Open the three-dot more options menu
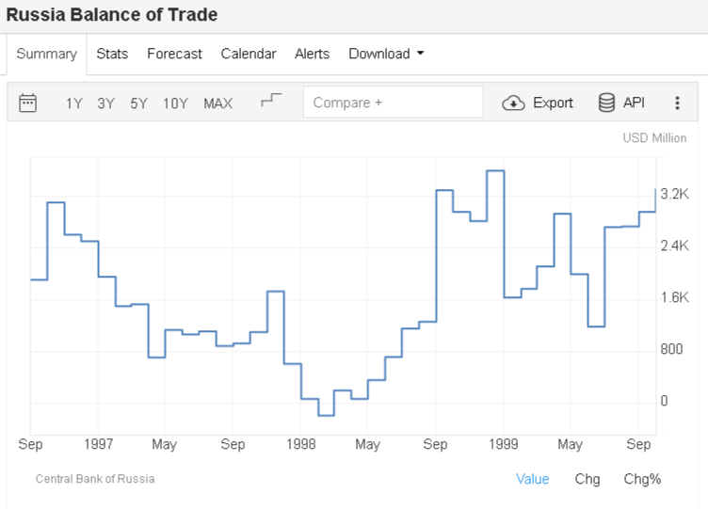 click(677, 103)
